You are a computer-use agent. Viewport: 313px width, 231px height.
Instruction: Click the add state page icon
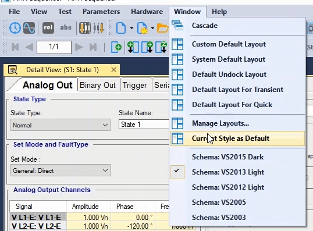tap(116, 47)
